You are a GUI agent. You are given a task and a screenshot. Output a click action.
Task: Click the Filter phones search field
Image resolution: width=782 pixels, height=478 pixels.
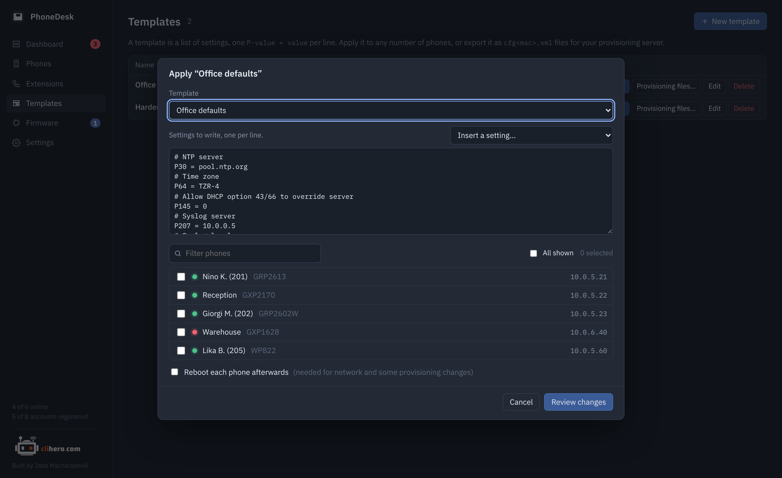[245, 253]
